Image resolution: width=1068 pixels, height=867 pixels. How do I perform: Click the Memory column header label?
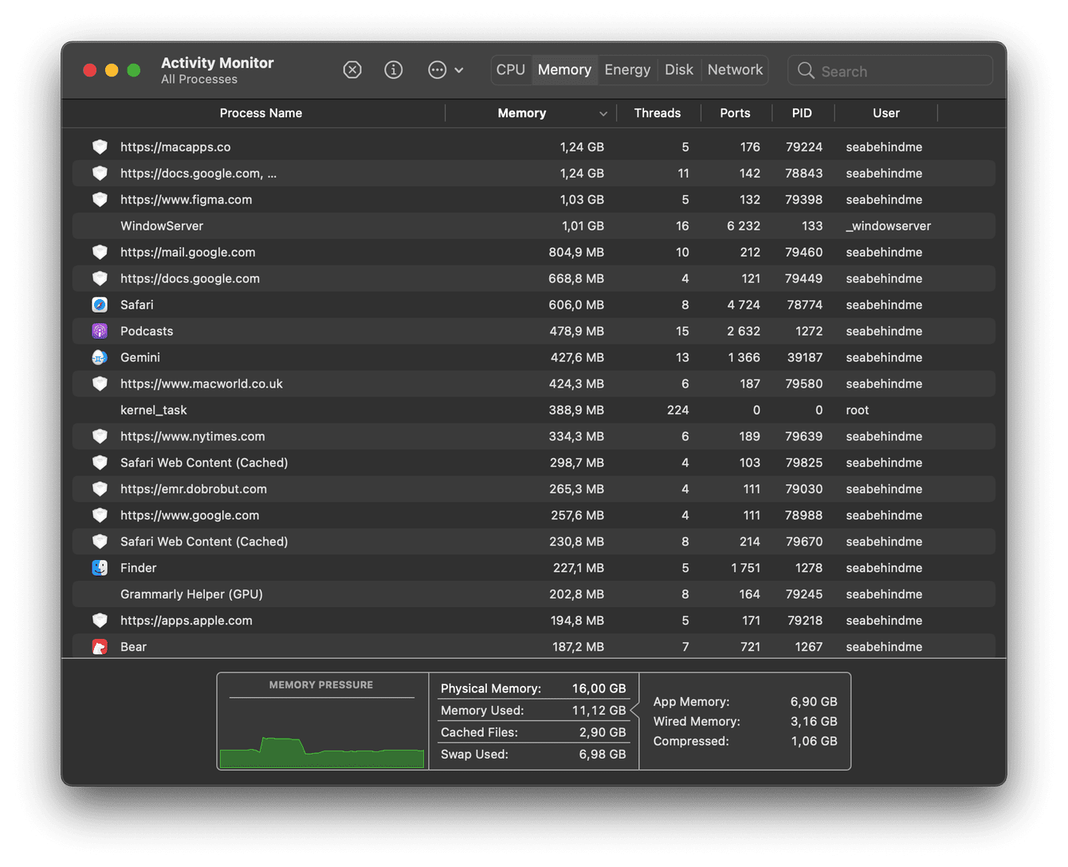tap(522, 113)
